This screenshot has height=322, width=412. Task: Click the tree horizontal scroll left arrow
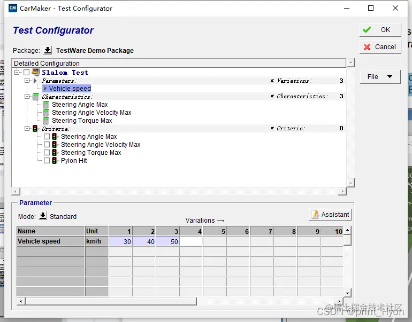[x=16, y=191]
